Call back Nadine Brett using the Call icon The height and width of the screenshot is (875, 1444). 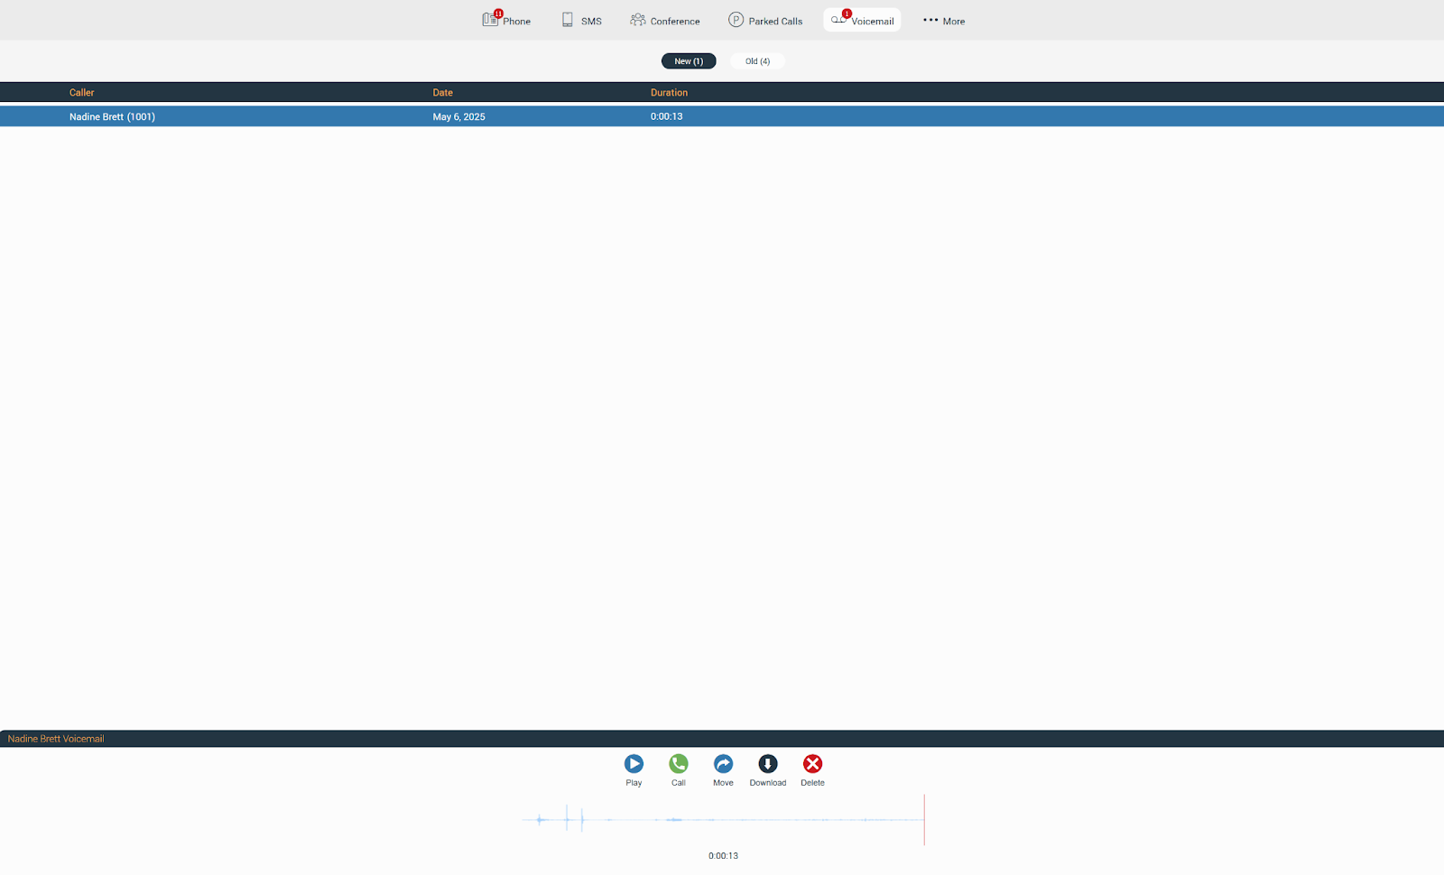678,763
